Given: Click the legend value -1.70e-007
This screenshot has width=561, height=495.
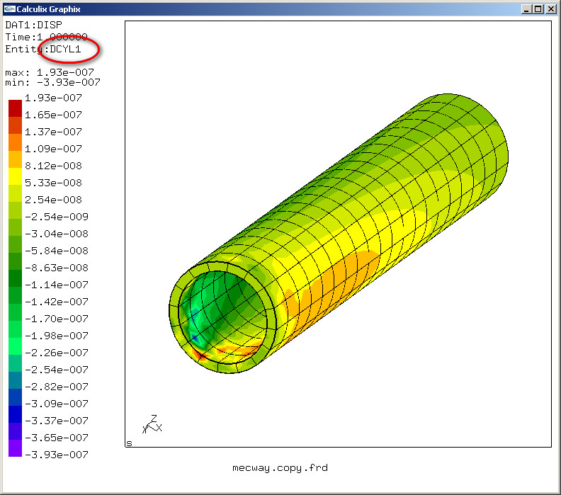Looking at the screenshot, I should click(57, 319).
